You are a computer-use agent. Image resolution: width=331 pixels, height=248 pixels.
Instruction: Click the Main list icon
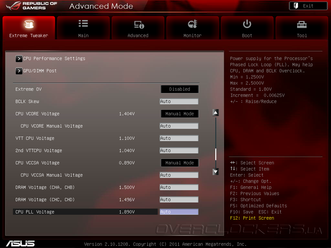tap(83, 23)
